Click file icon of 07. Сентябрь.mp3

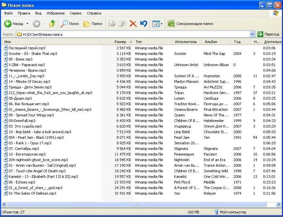[x=6, y=149]
